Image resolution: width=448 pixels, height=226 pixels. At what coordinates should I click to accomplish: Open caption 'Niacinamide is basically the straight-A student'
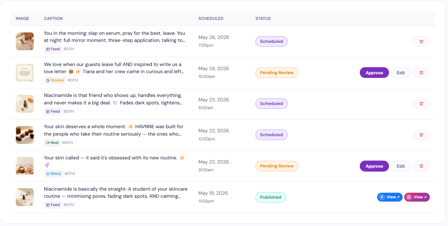click(x=116, y=193)
